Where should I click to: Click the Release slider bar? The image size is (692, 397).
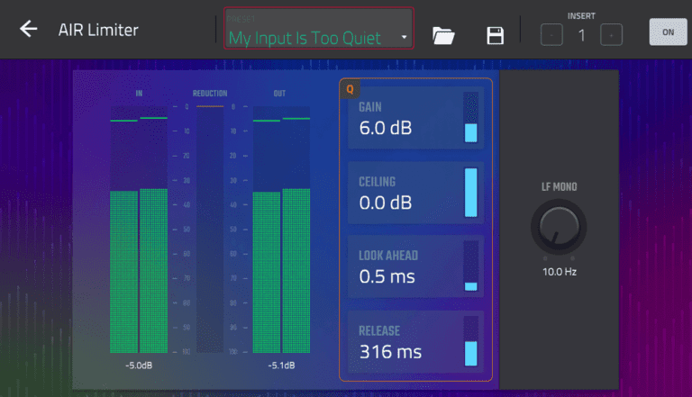[470, 341]
